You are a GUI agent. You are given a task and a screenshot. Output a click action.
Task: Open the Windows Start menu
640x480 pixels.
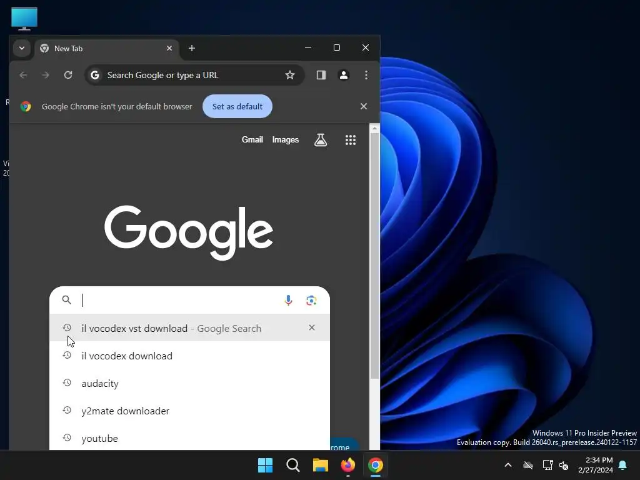point(265,465)
